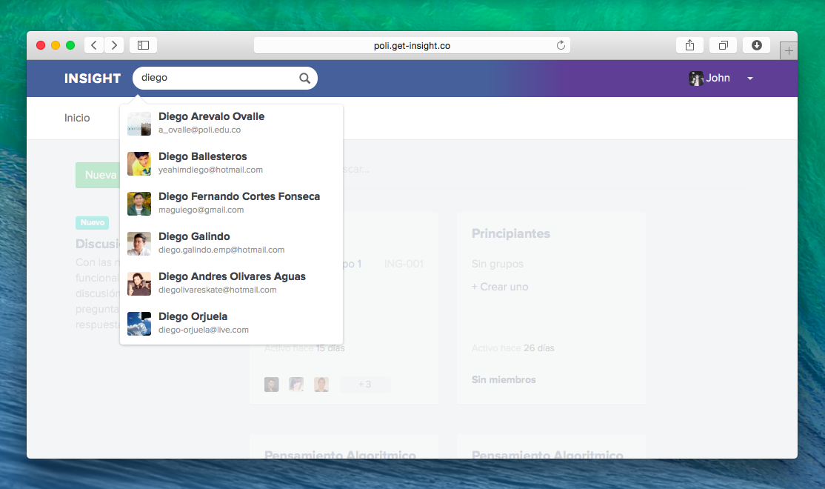Click email maguiego@gmail.com
This screenshot has width=825, height=489.
pyautogui.click(x=201, y=210)
